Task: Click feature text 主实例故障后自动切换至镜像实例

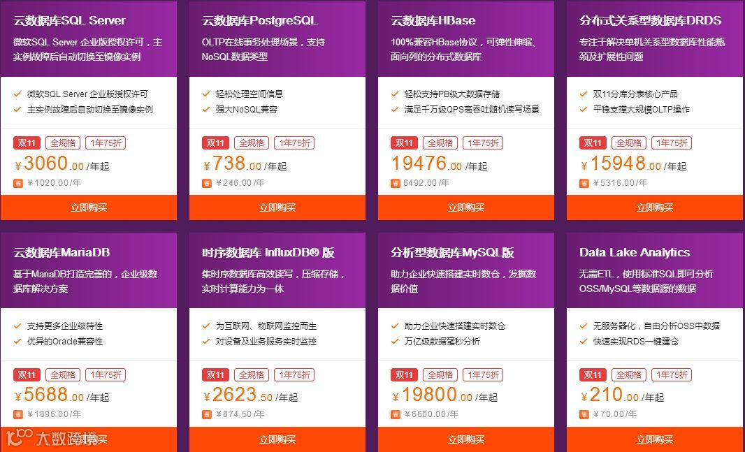Action: (89, 109)
